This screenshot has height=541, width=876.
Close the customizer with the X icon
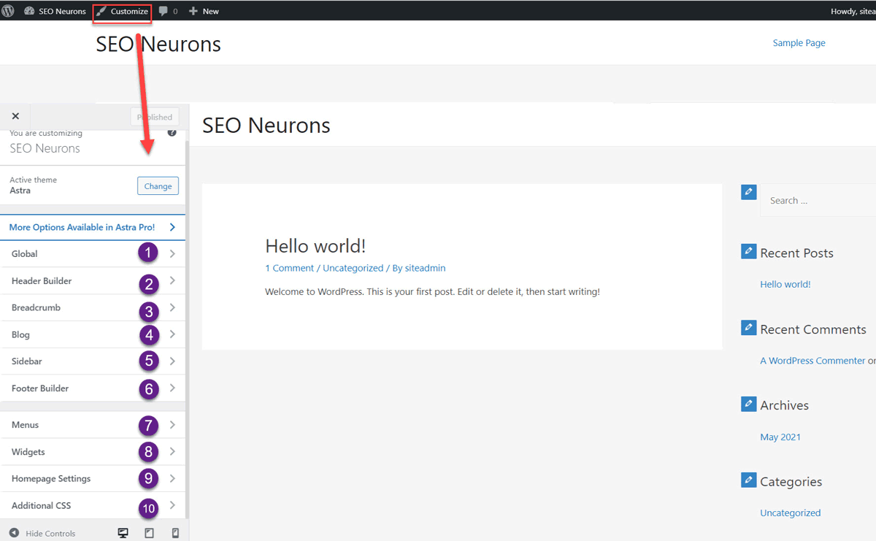coord(15,116)
